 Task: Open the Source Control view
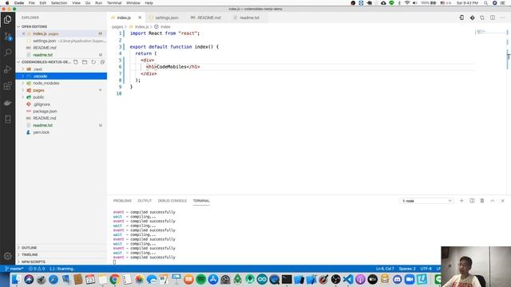tap(7, 37)
